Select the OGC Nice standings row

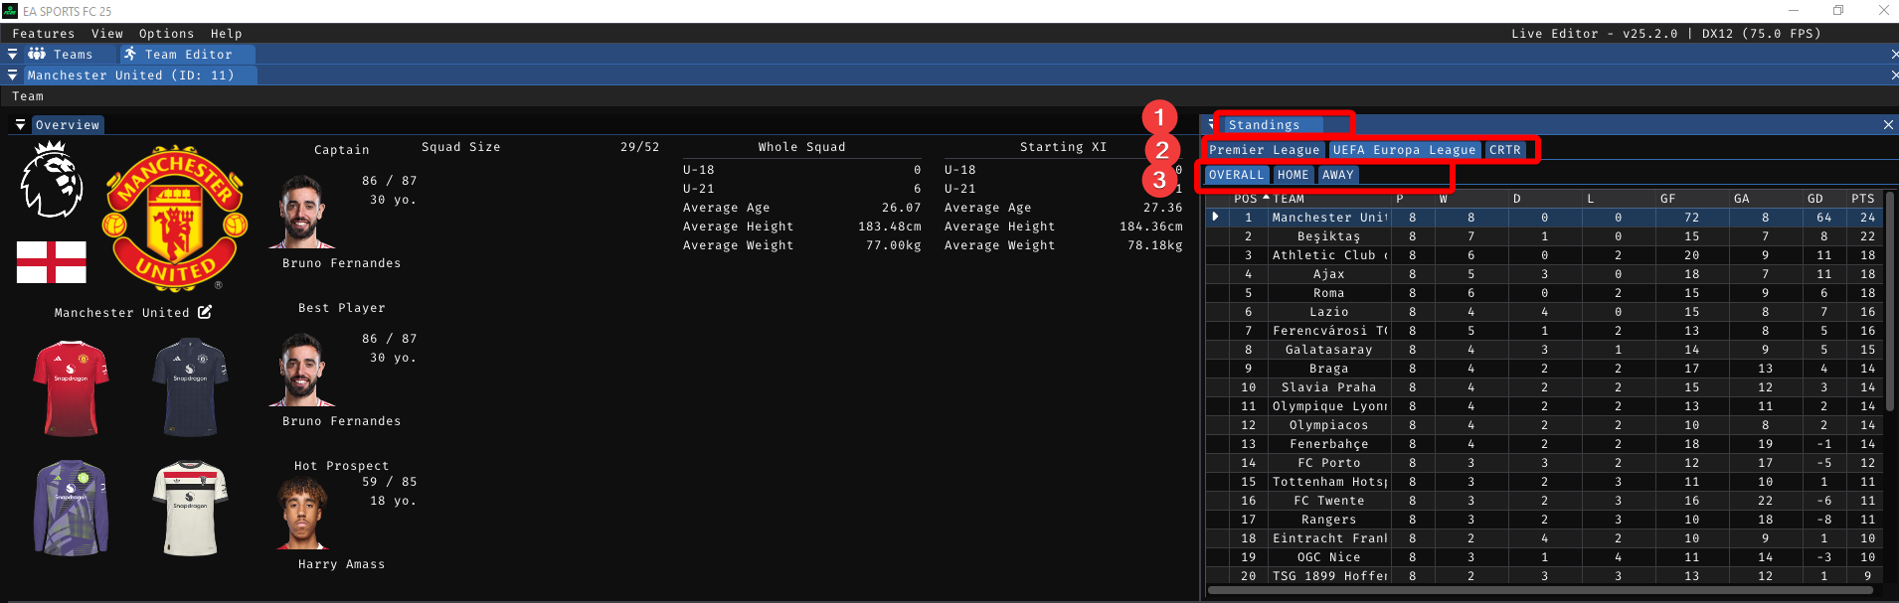(x=1544, y=557)
